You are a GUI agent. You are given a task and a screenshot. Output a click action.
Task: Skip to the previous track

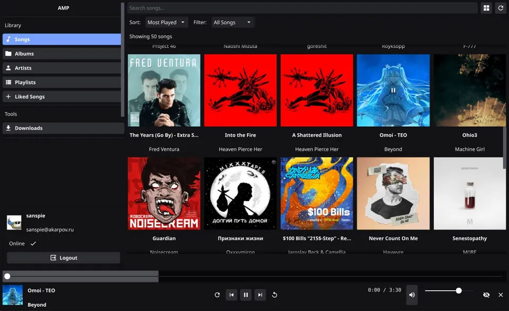232,295
